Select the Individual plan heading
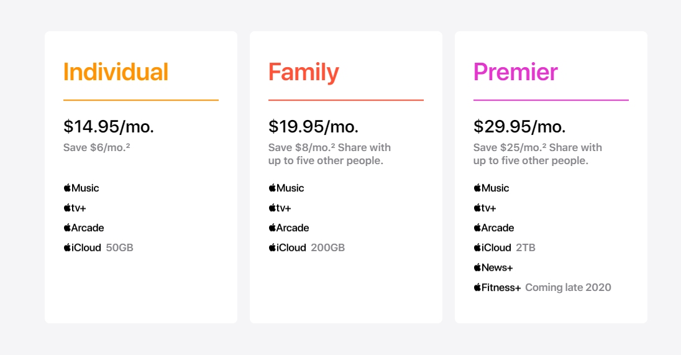 pyautogui.click(x=116, y=72)
